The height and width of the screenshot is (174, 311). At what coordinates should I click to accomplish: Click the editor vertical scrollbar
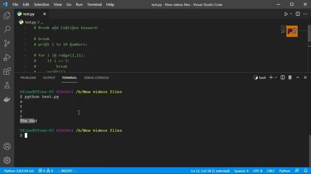309,33
